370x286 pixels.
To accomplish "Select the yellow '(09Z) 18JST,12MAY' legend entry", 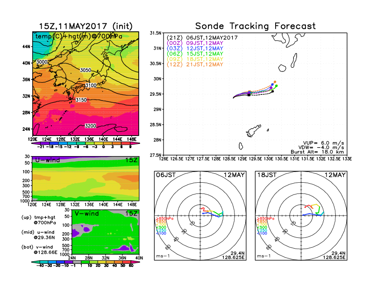I will point(195,59).
